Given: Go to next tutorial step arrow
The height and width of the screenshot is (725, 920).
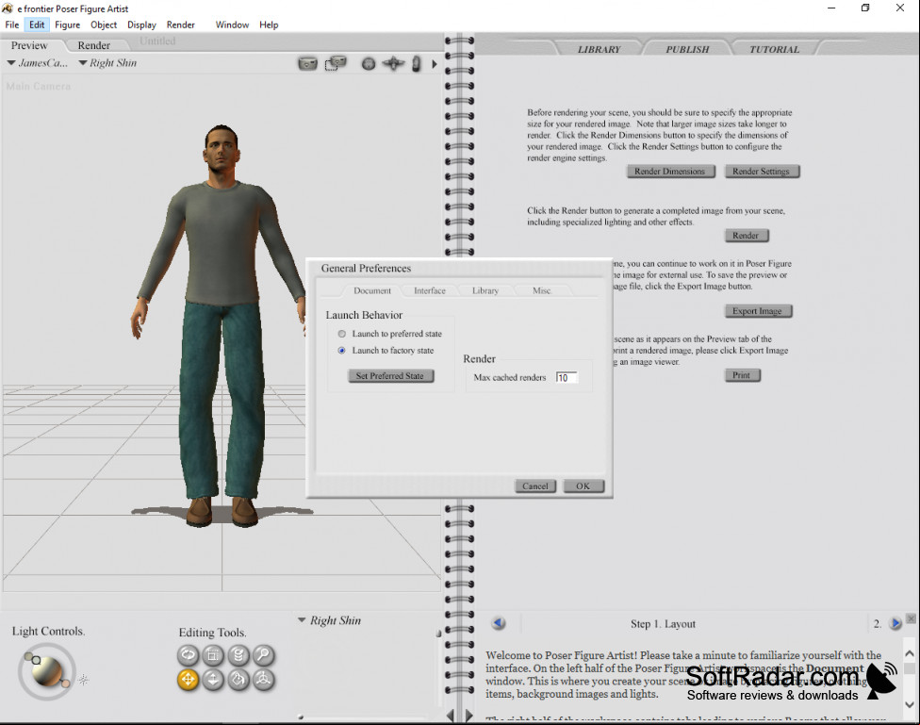Looking at the screenshot, I should click(x=895, y=623).
